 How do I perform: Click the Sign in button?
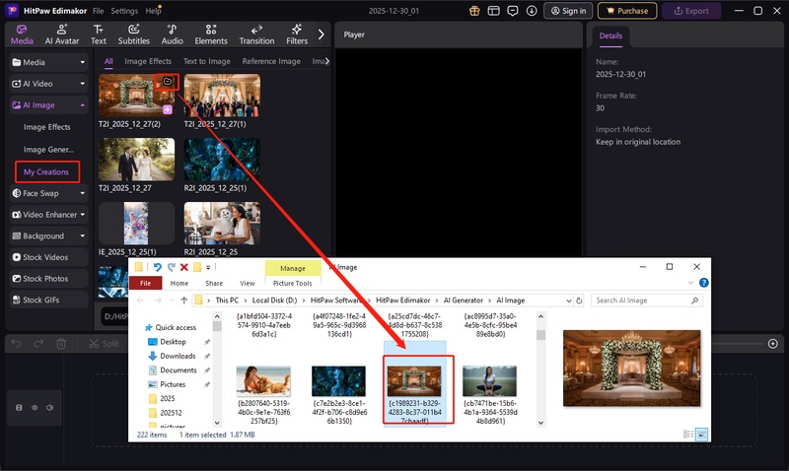566,11
